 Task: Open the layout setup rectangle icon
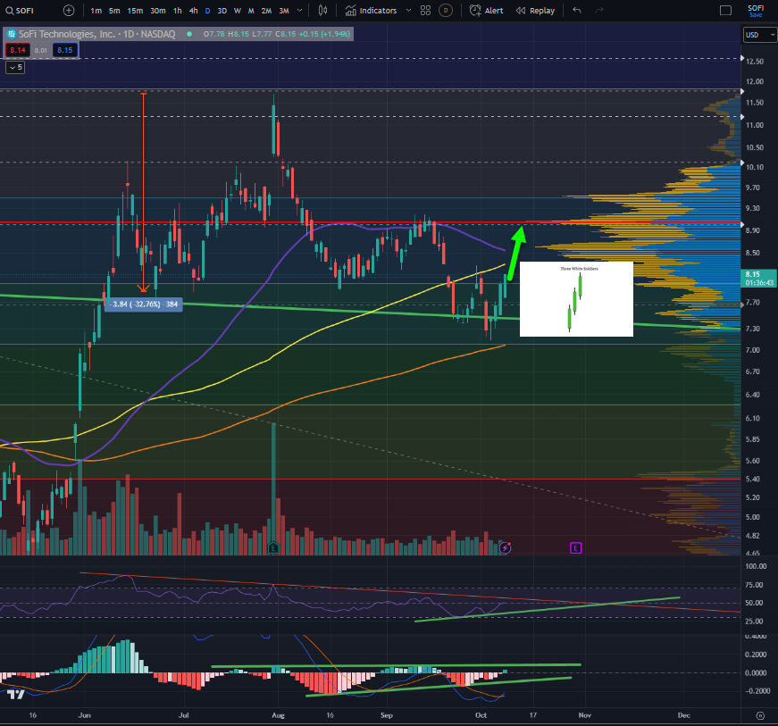point(725,11)
